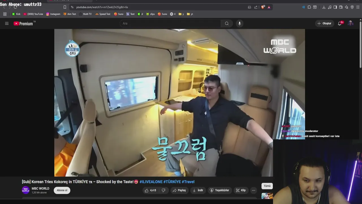Open the Text bookmark
The image size is (362, 204).
pos(130,14)
